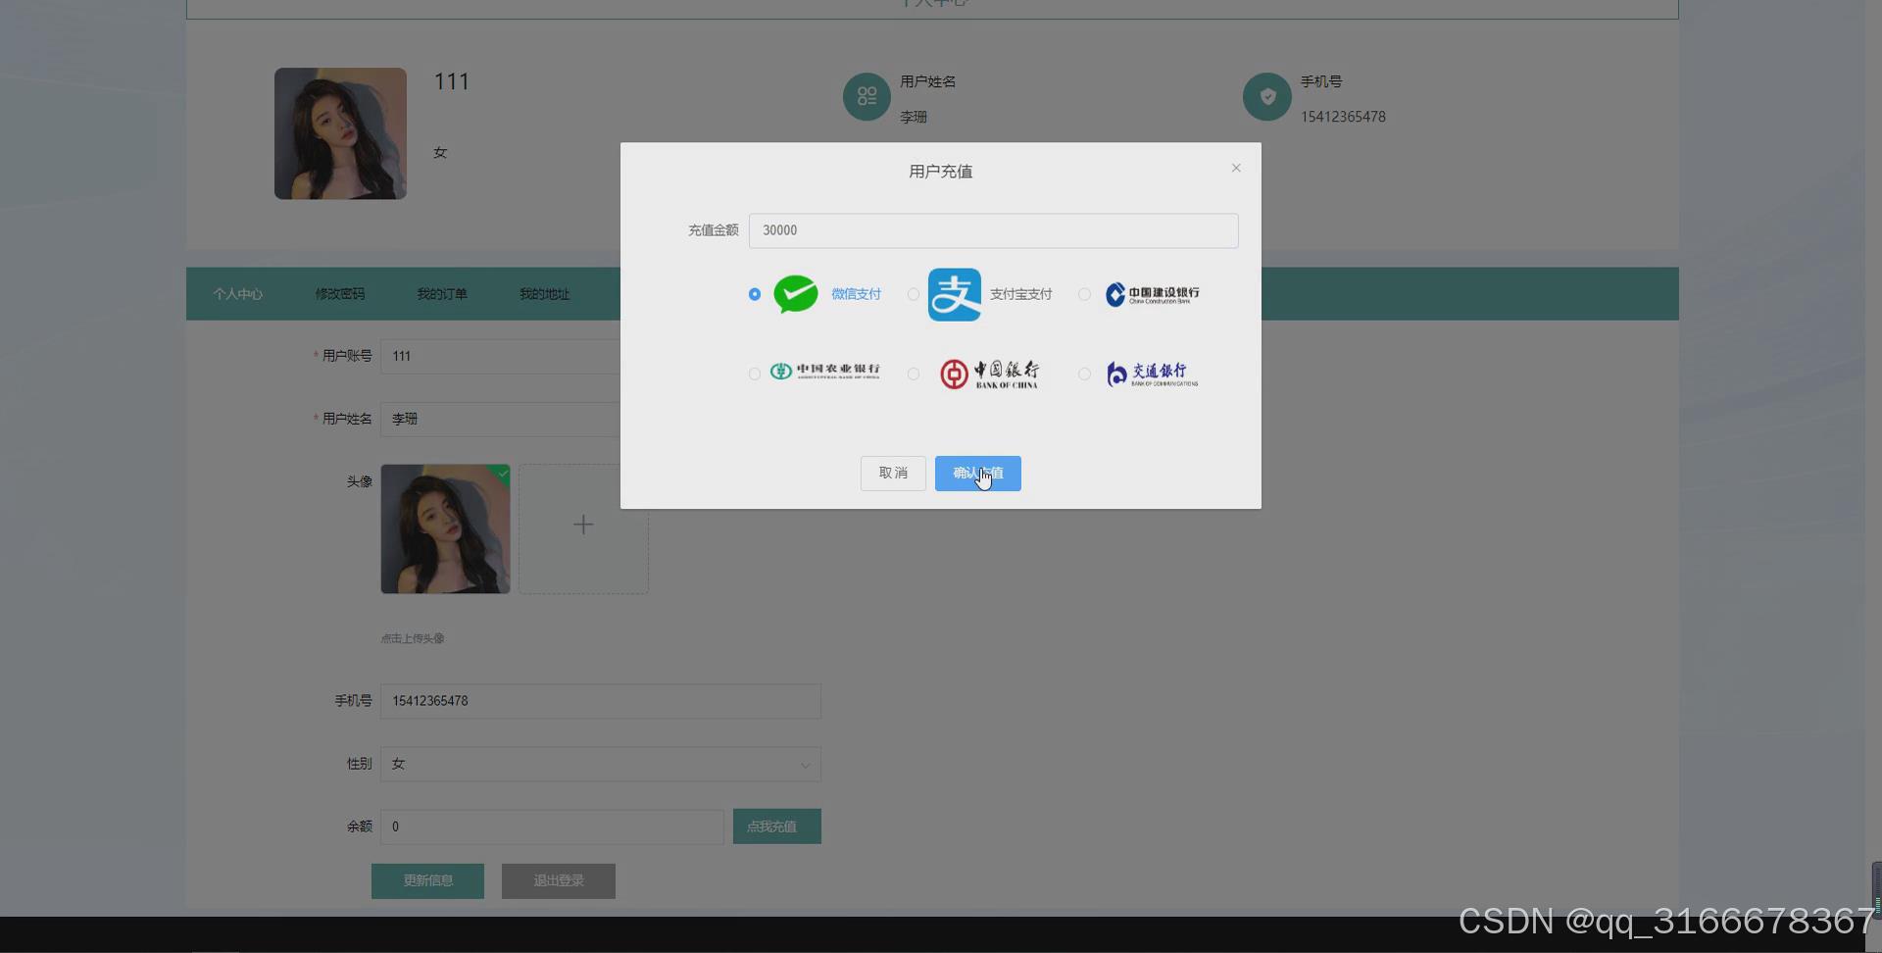Click the 支付宝支付 label text

1020,294
